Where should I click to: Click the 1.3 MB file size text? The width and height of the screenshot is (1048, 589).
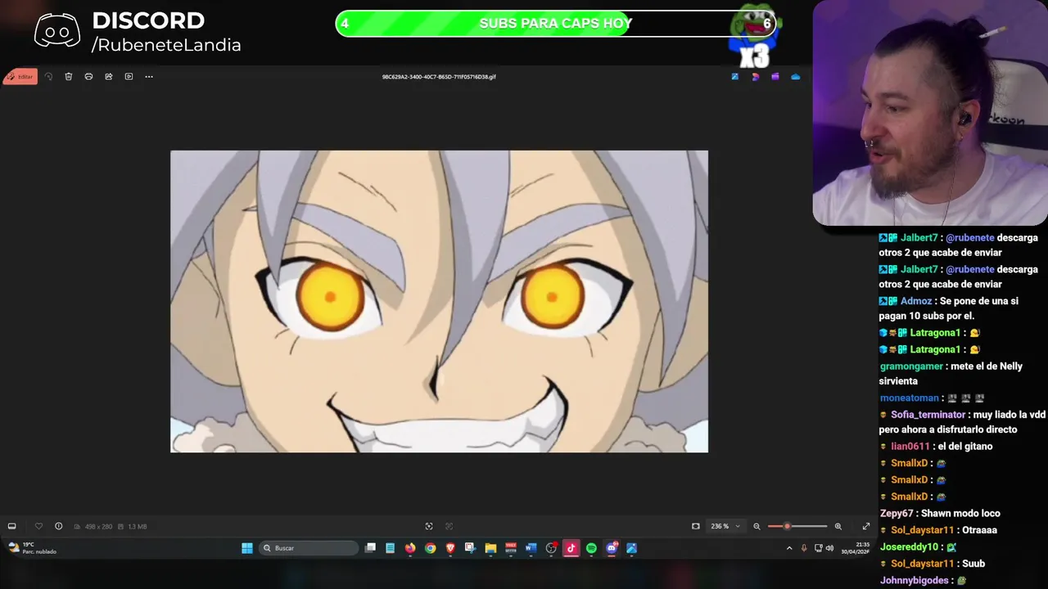click(137, 527)
